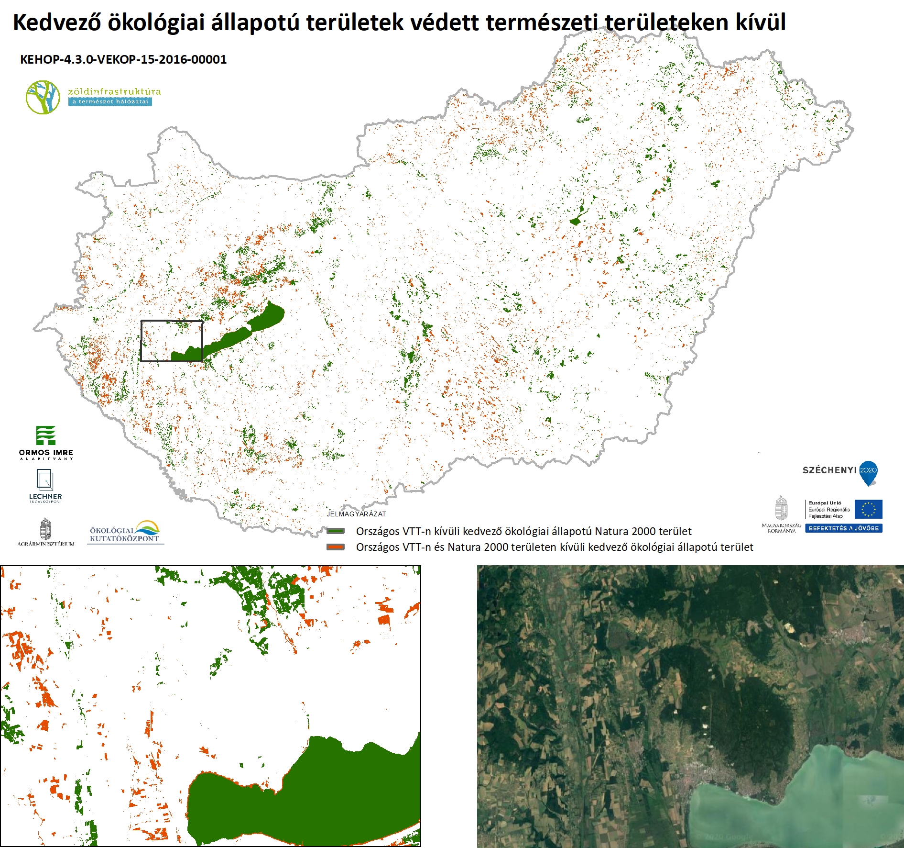Viewport: 904px width, 848px height.
Task: Click the orange legend color swatch
Action: [x=336, y=547]
